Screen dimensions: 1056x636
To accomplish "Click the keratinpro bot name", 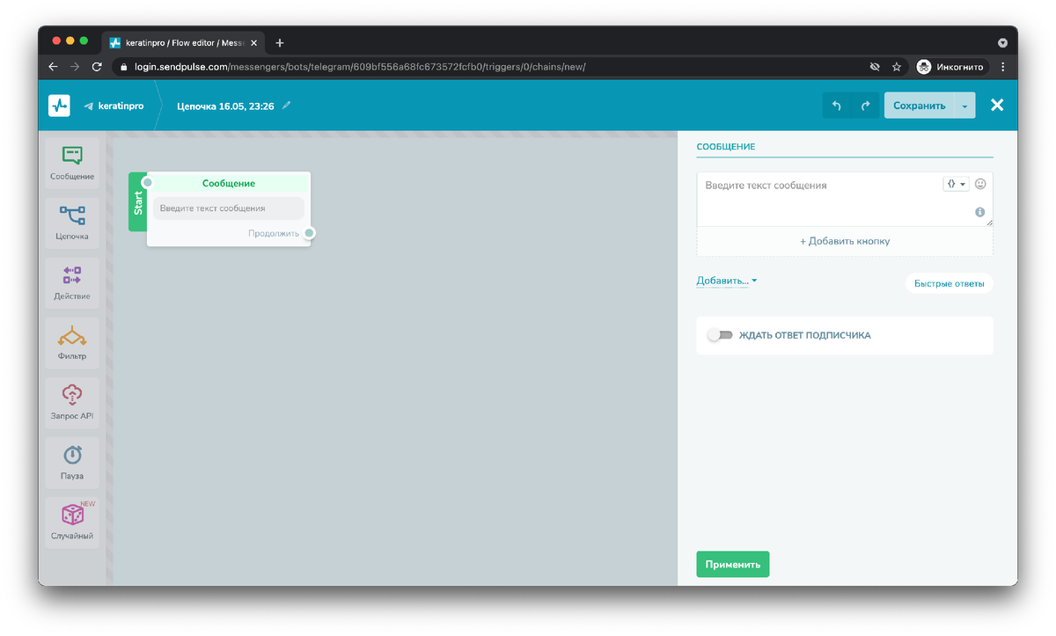I will pos(121,106).
